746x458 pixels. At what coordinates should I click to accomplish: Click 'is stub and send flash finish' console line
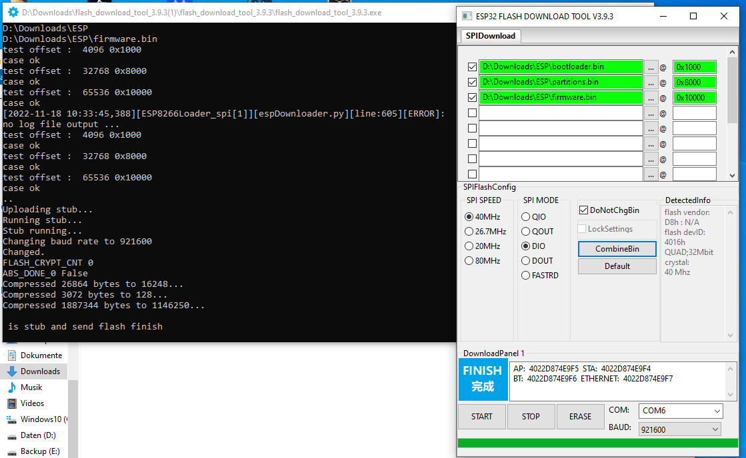coord(85,326)
